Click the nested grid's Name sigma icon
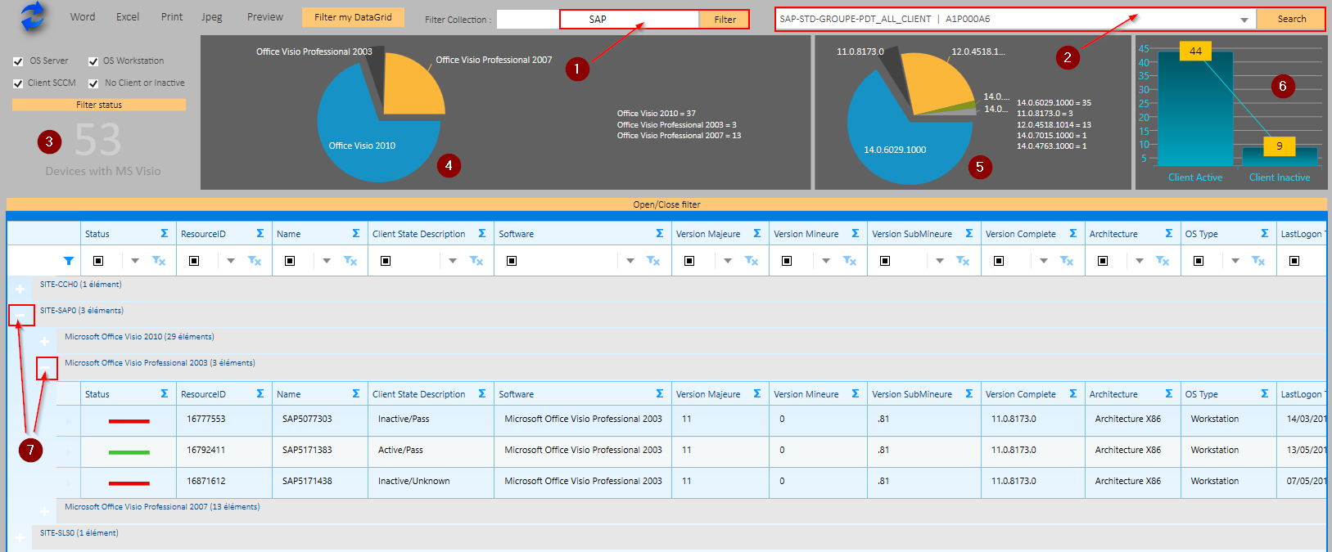The height and width of the screenshot is (552, 1332). 355,394
